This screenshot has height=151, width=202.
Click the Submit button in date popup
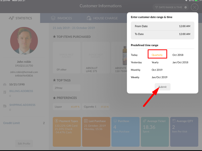pos(163,87)
